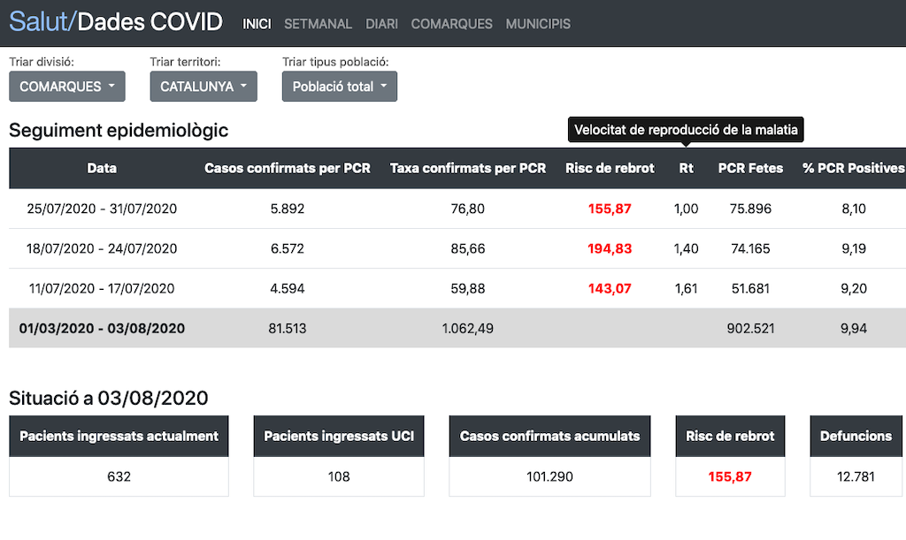Expand the Població total dropdown
Image resolution: width=906 pixels, height=540 pixels.
340,87
